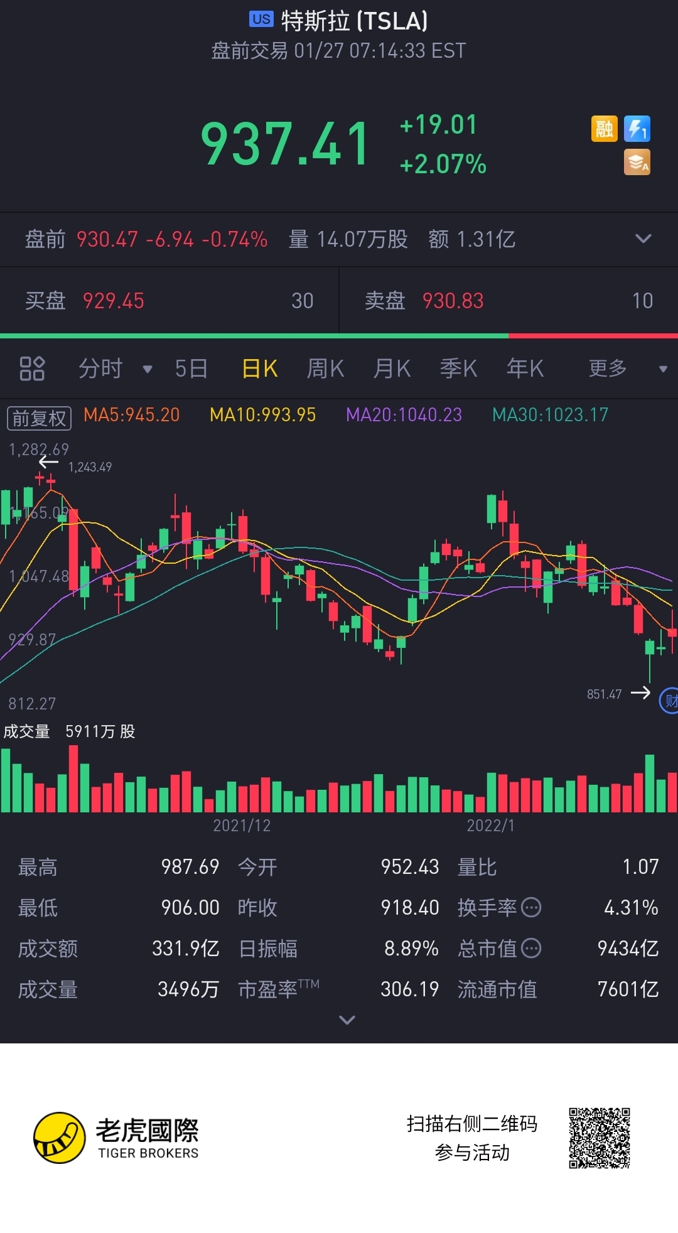Expand more stock statistics chevron
678x1233 pixels.
click(x=347, y=1020)
